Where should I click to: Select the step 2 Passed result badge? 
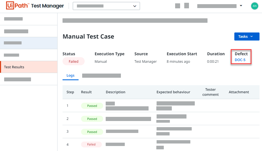pyautogui.click(x=92, y=119)
